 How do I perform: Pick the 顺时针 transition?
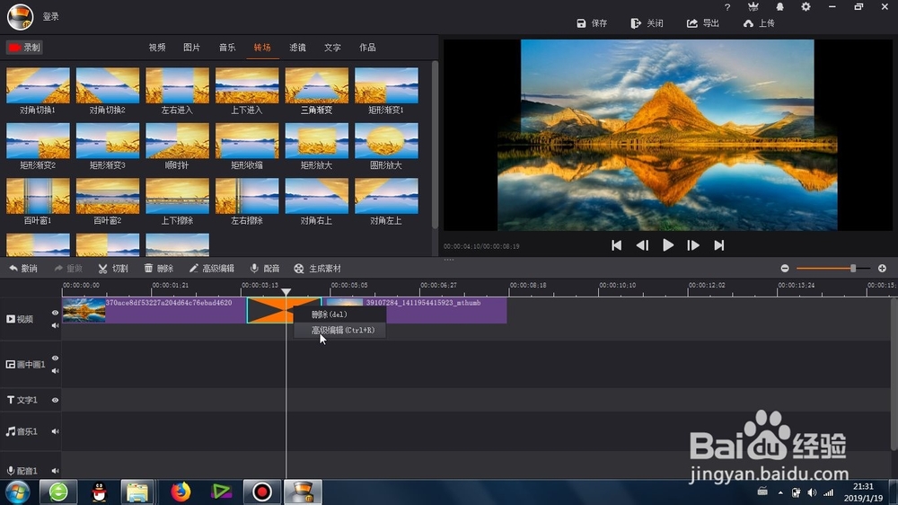(178, 140)
